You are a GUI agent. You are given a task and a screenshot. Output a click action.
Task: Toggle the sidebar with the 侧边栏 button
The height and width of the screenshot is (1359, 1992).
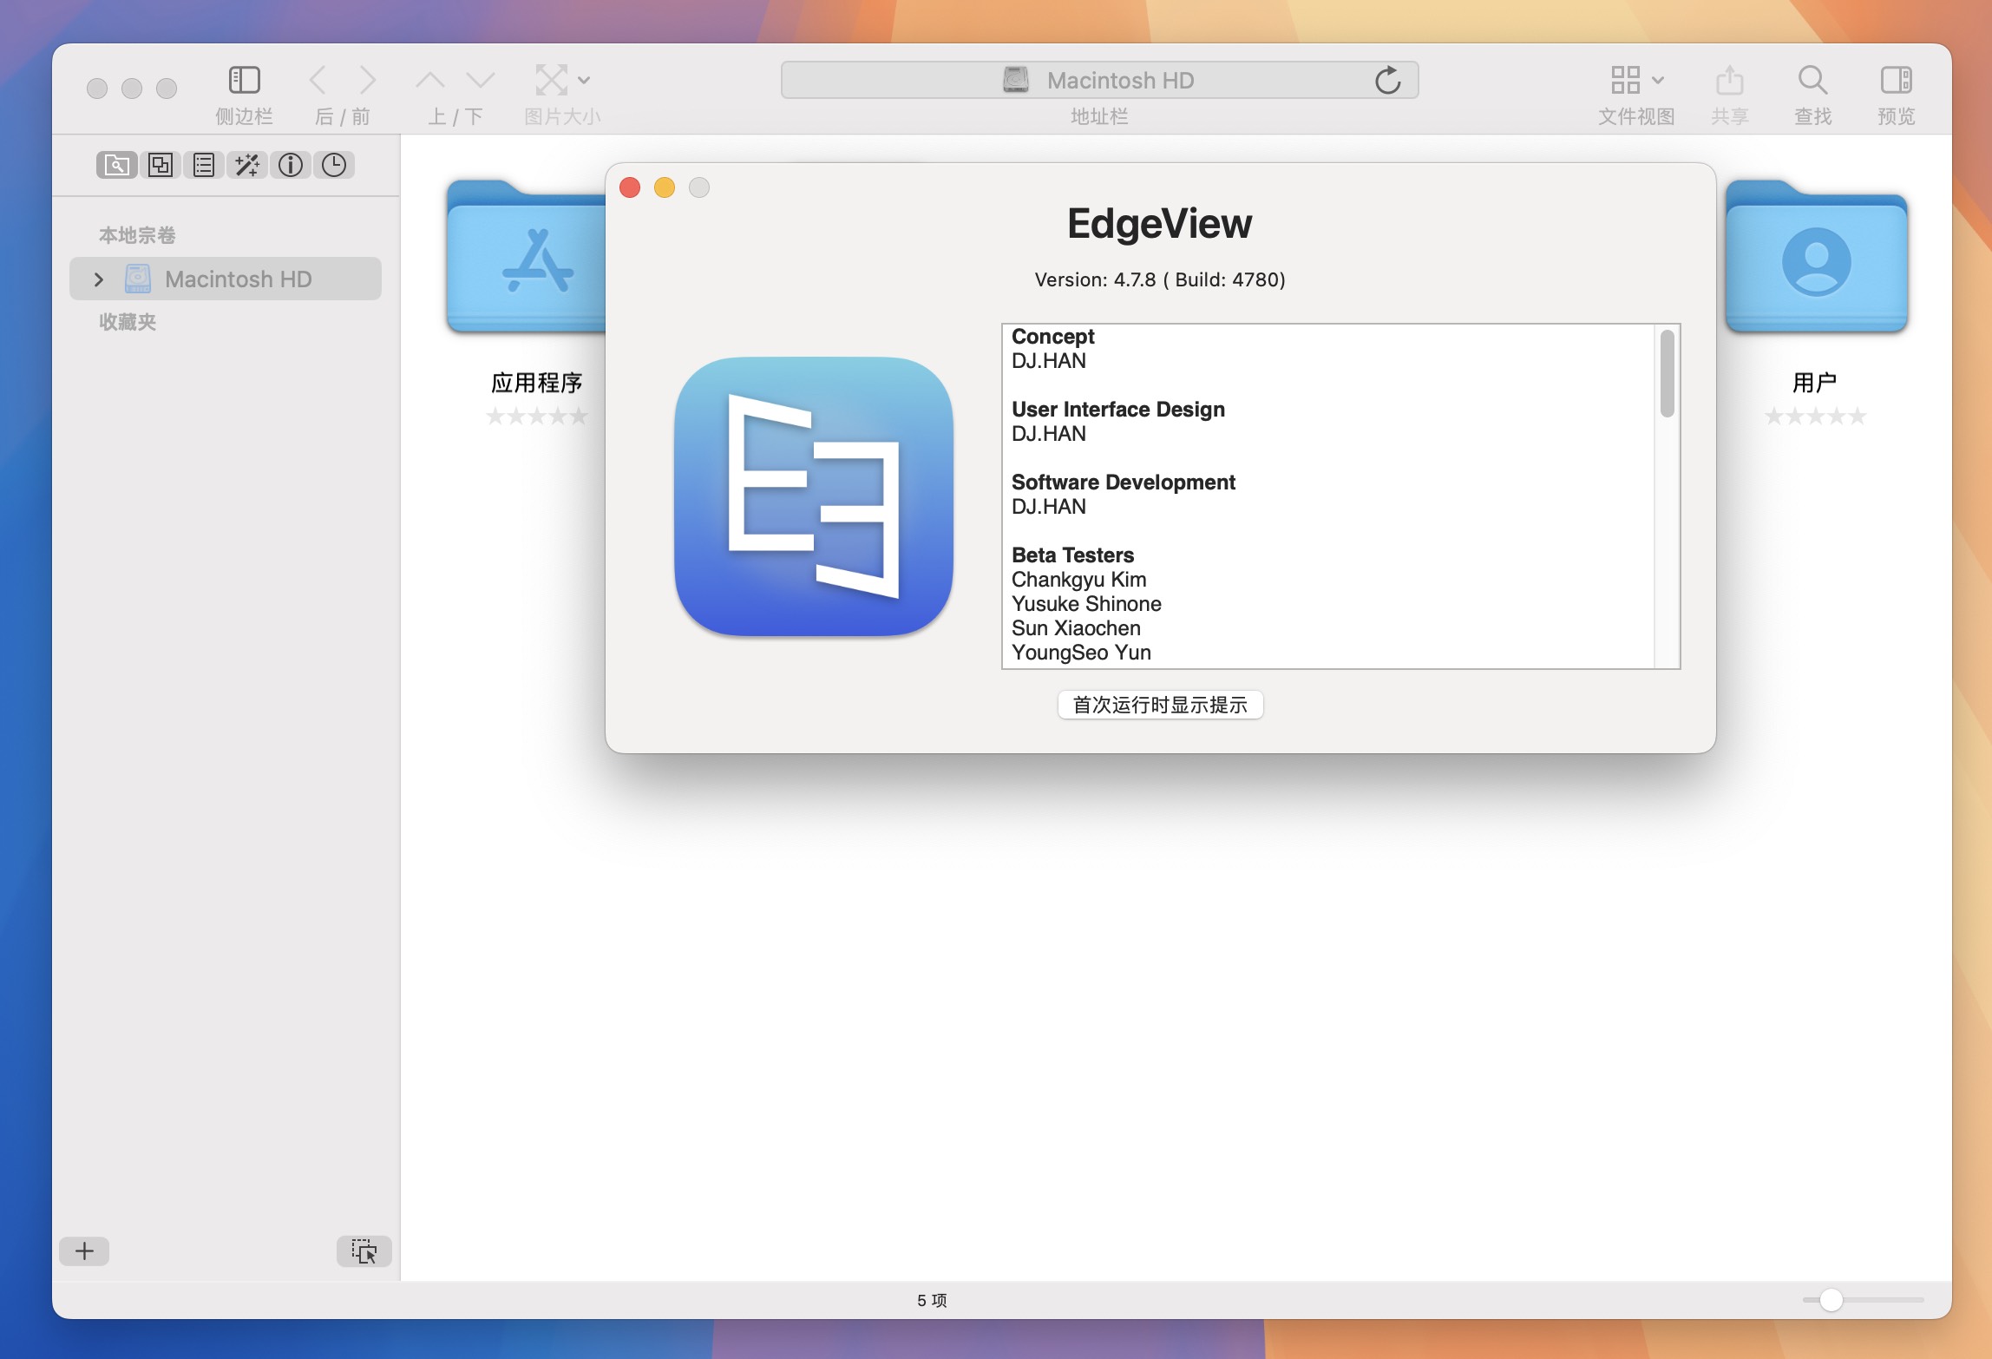click(x=244, y=80)
